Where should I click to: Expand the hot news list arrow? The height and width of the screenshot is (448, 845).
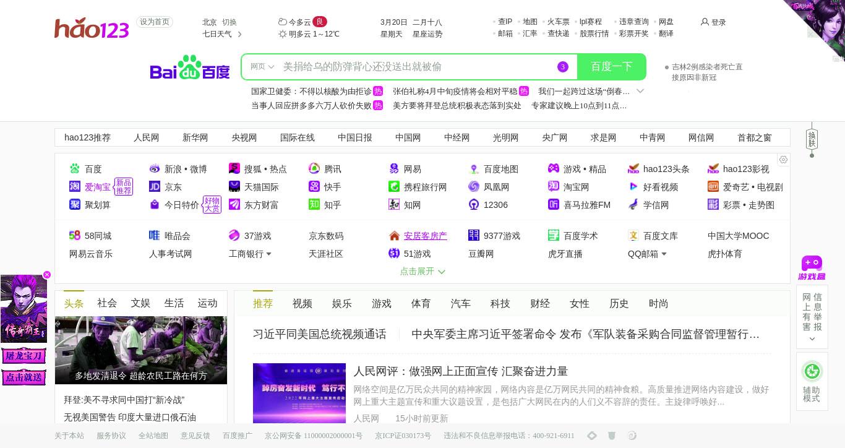coord(640,91)
